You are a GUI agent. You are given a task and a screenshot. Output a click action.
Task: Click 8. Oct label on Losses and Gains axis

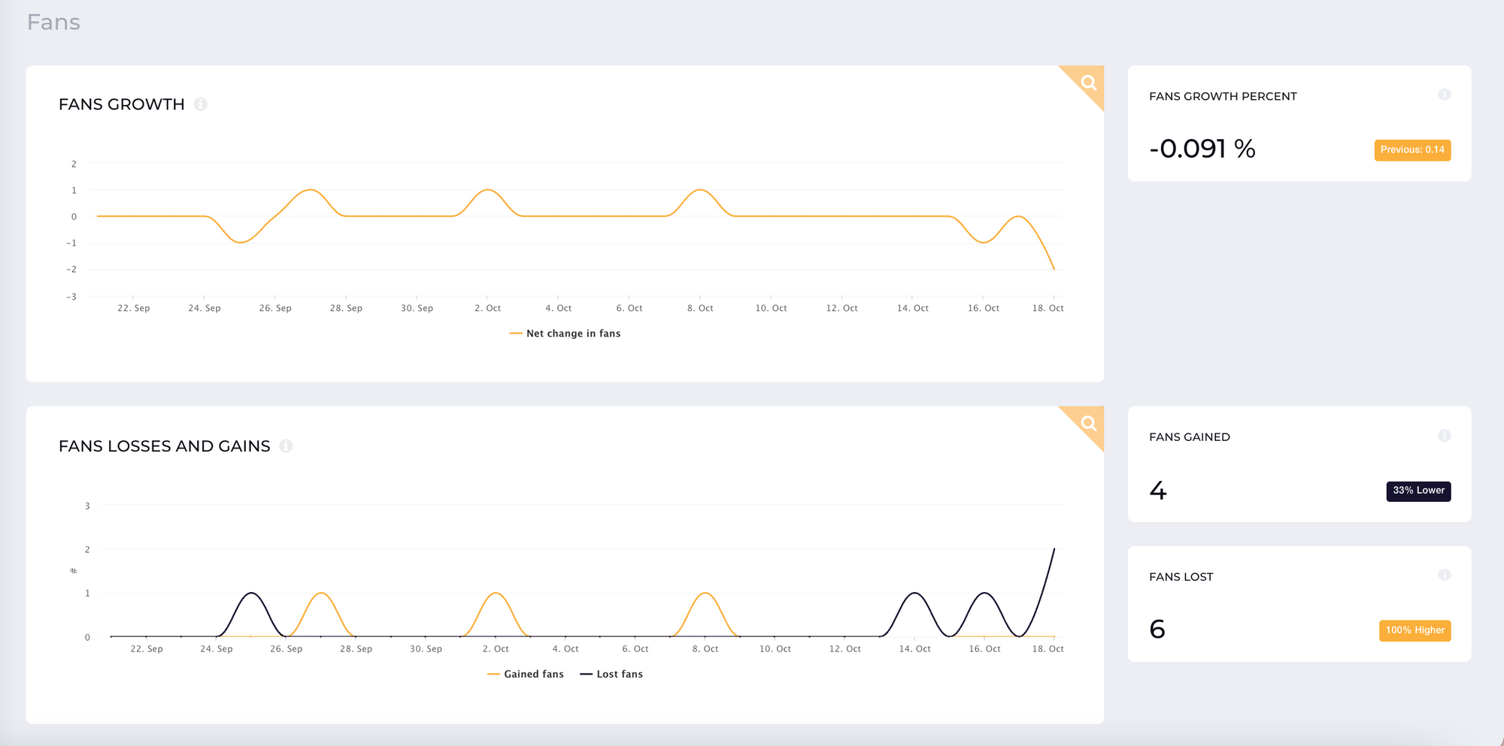click(x=705, y=649)
